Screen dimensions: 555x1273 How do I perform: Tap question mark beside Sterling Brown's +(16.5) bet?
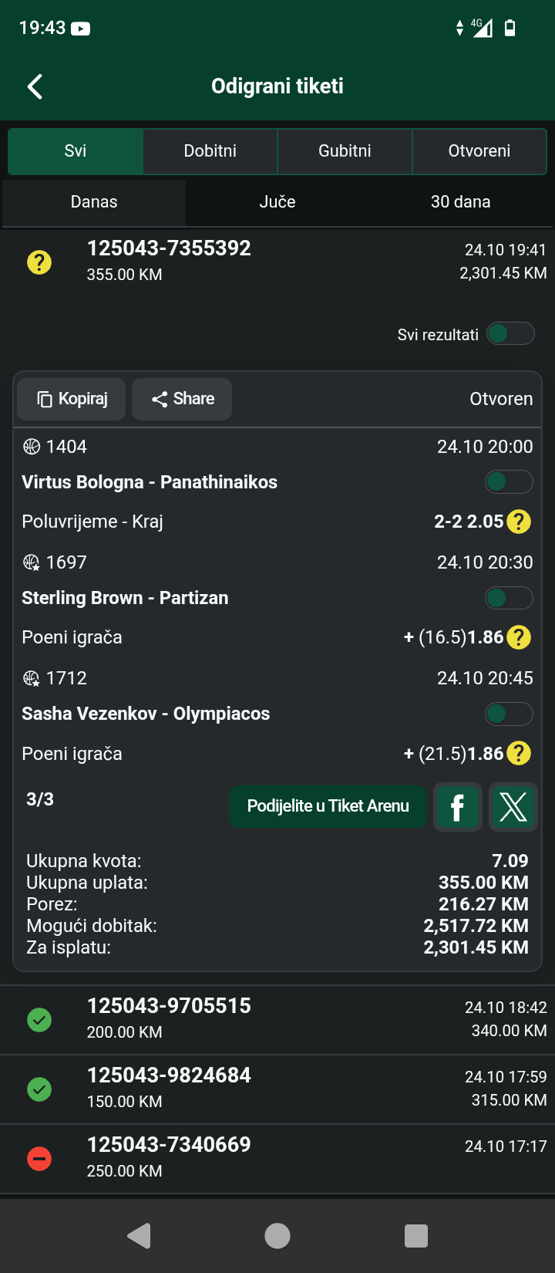click(519, 637)
